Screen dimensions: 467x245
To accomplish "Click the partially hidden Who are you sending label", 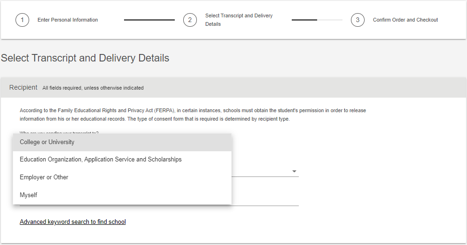I will [59, 132].
